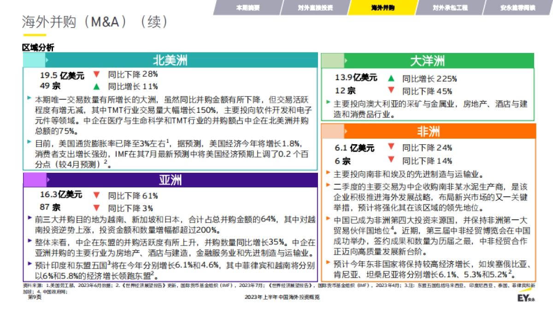Click the green growth arrow beside 同比增长225%
Screen dimensions: 553x310
point(391,78)
